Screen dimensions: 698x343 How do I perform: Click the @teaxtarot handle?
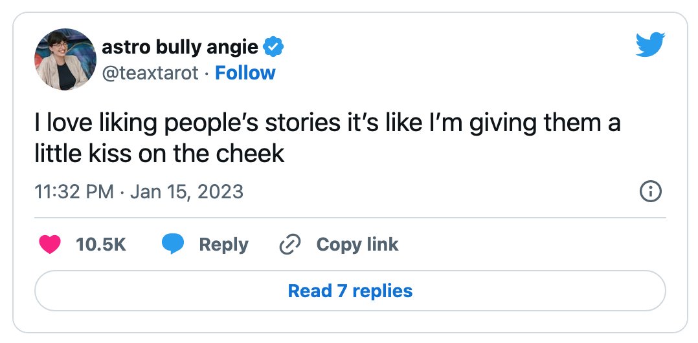[x=150, y=73]
